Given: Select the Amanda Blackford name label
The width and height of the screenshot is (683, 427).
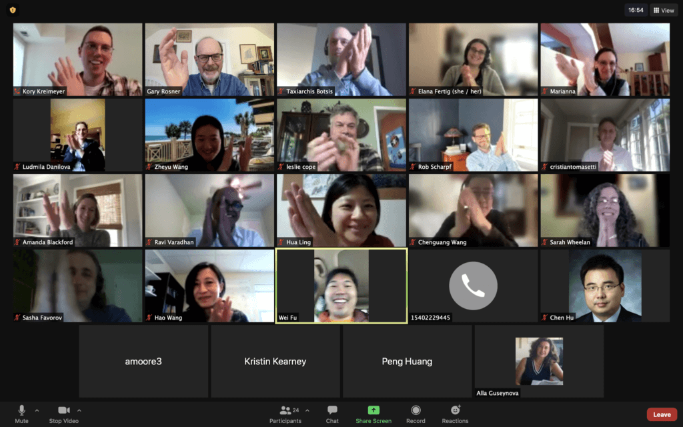Looking at the screenshot, I should point(48,242).
